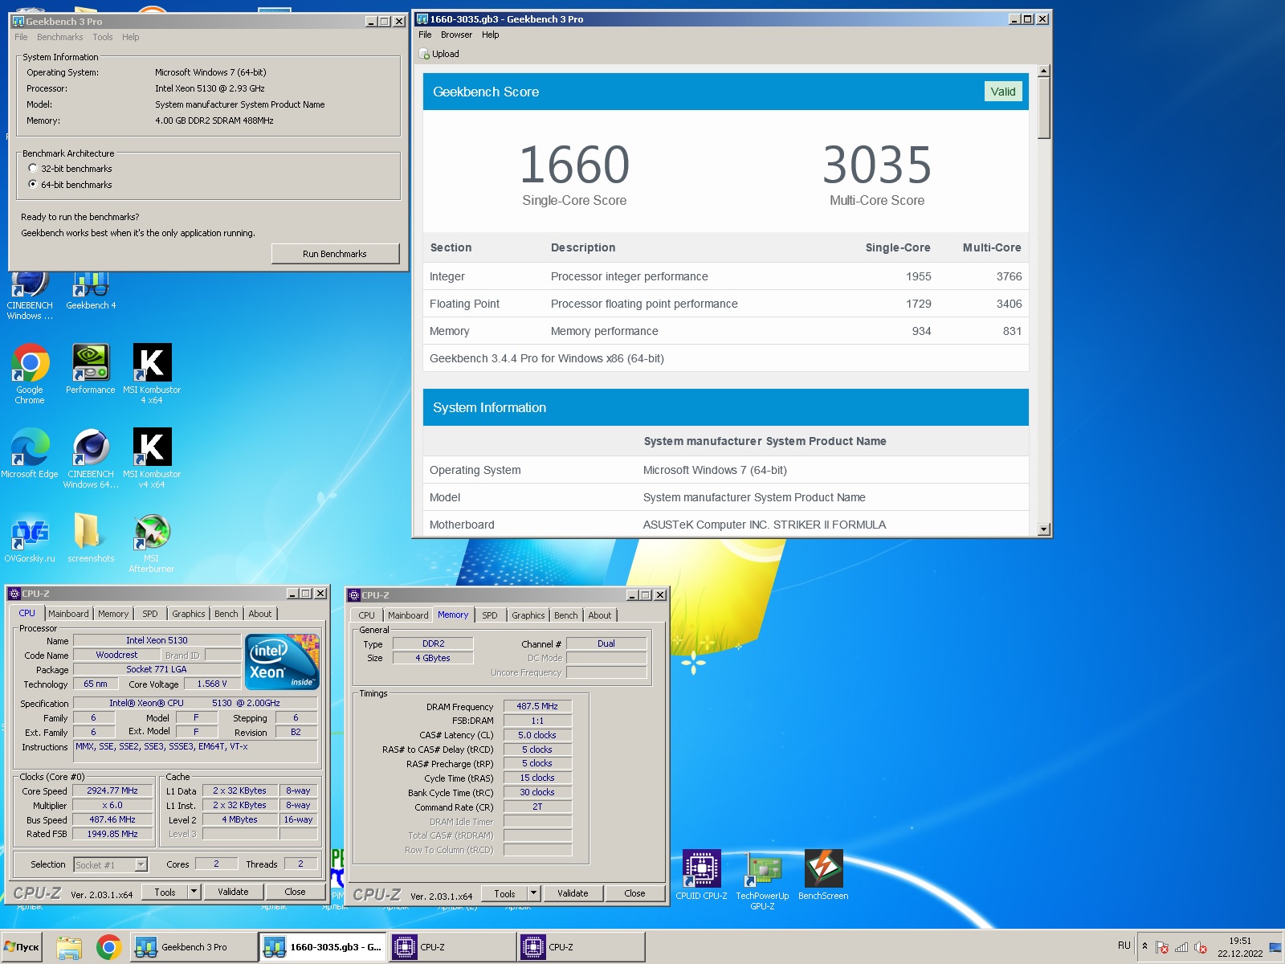This screenshot has width=1285, height=964.
Task: Click the volume tray icon
Action: tap(1201, 947)
